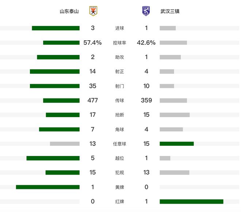The width and height of the screenshot is (241, 212).
Task: Click Shandong's green 35 shots bar
Action: click(55, 86)
